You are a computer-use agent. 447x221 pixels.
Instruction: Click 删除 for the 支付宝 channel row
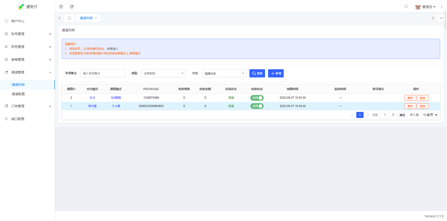coord(423,106)
